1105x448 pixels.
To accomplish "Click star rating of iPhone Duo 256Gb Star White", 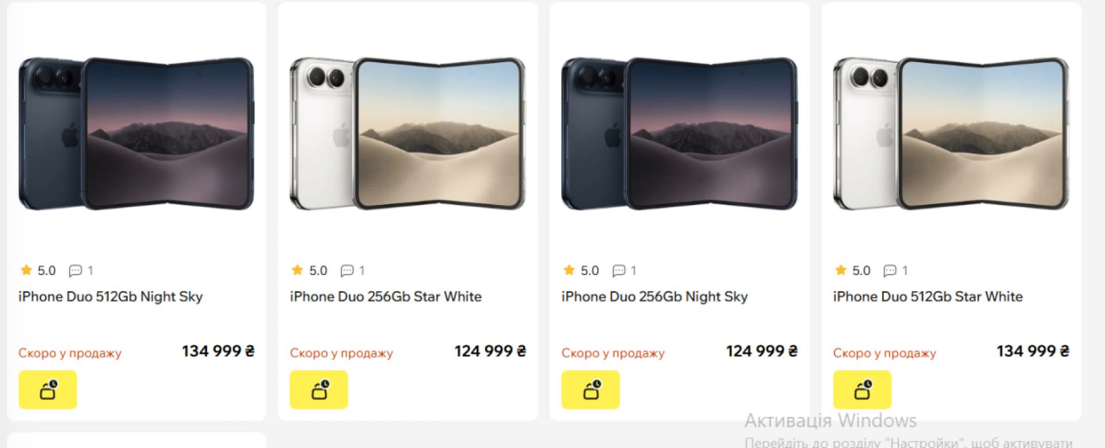I will pyautogui.click(x=310, y=271).
